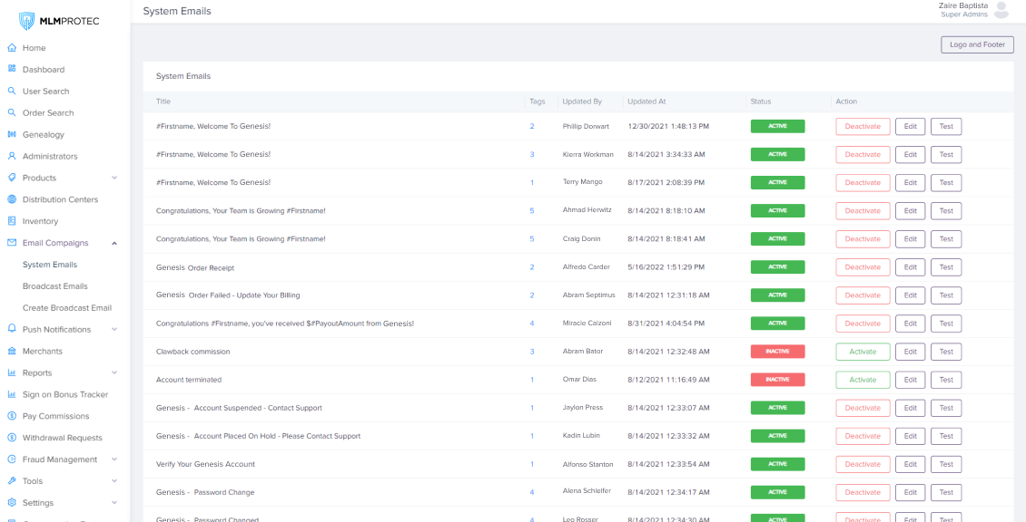Viewport: 1026px width, 522px height.
Task: Click the Merchants icon in sidebar
Action: click(12, 351)
